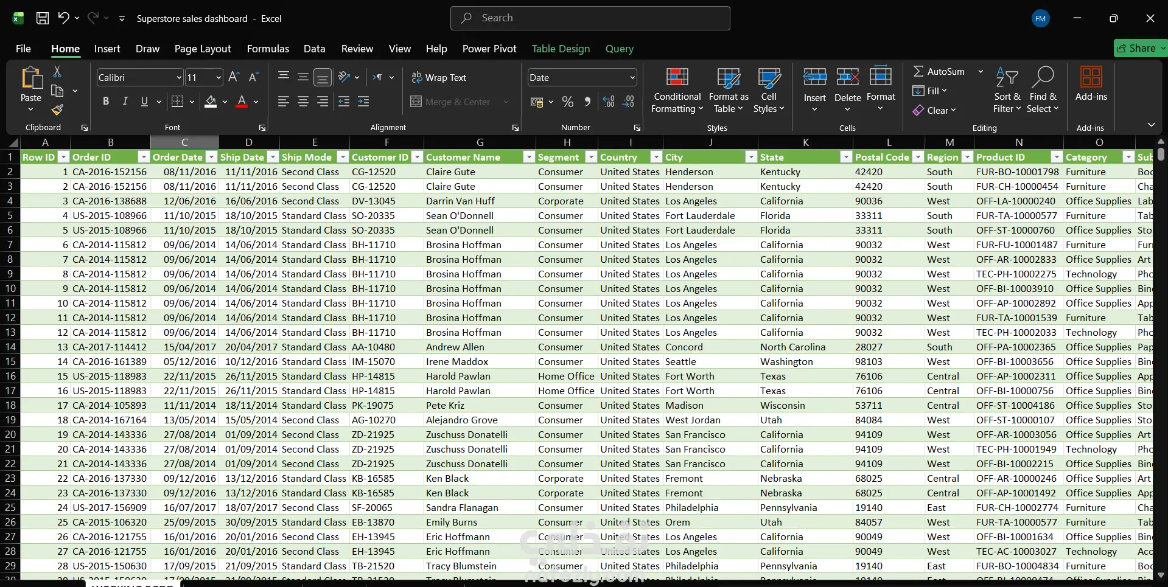Click the Copy icon in Clipboard group
Screen dimensions: 1168x587
pyautogui.click(x=57, y=91)
